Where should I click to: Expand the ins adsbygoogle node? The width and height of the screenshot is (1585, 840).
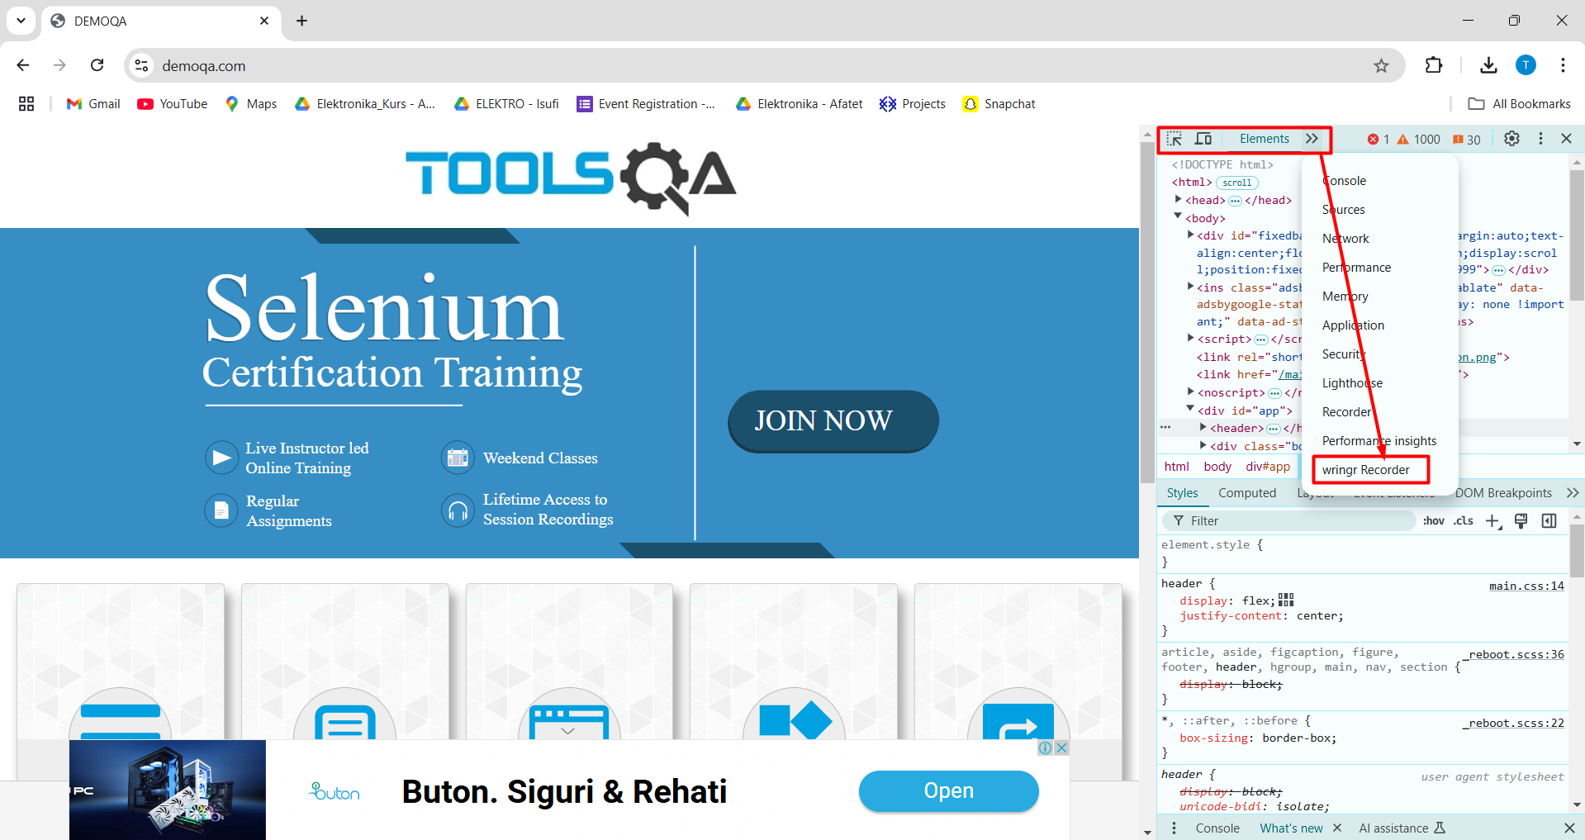pos(1190,287)
